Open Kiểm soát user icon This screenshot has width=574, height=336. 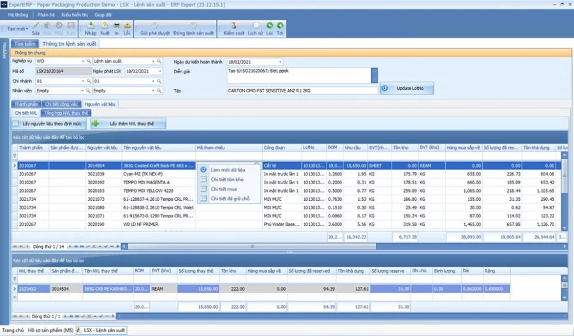coord(233,26)
